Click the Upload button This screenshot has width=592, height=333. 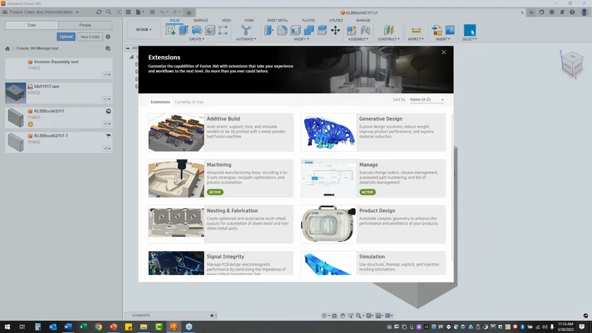[66, 37]
